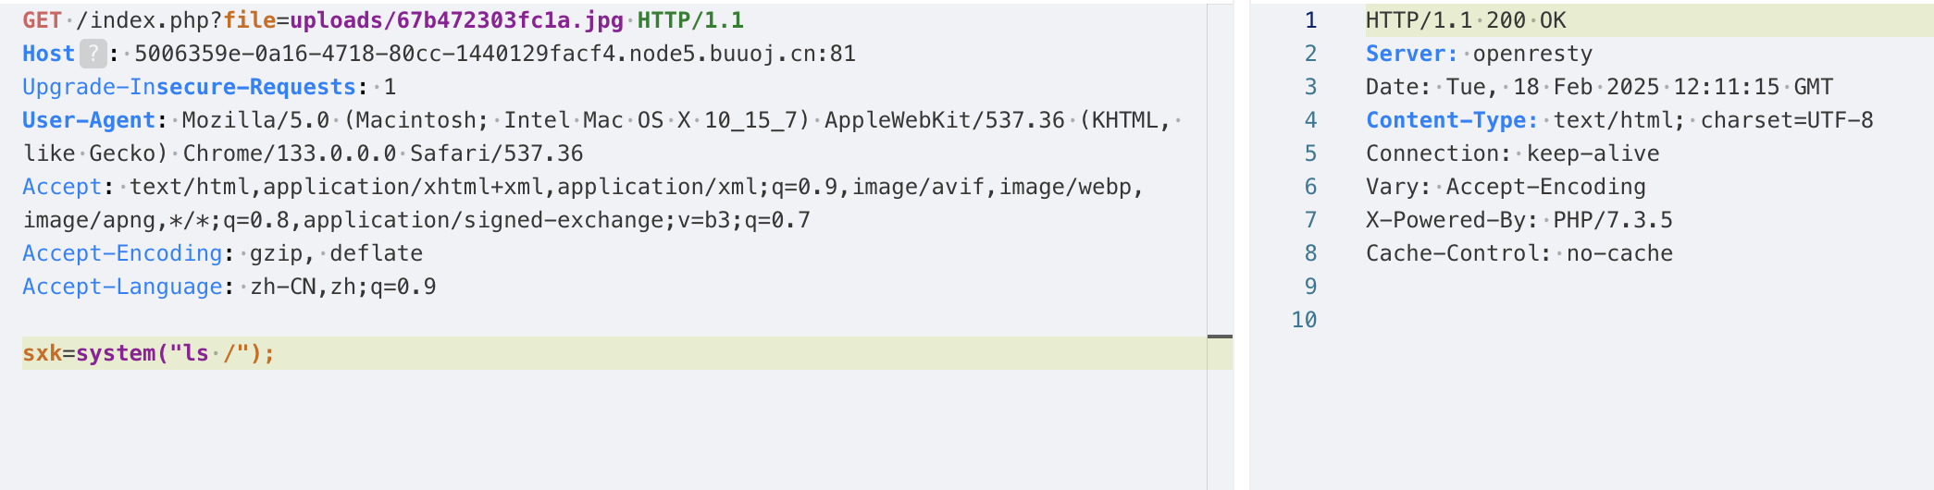Image resolution: width=1934 pixels, height=490 pixels.
Task: Click response line number 10
Action: coord(1304,320)
